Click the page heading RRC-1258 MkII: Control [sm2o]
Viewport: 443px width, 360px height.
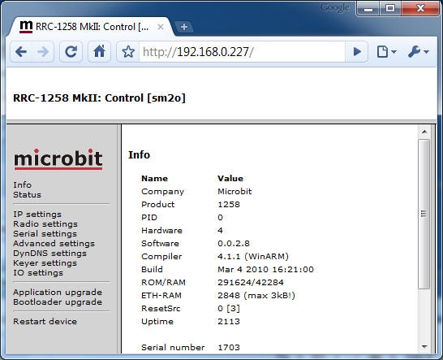tap(100, 98)
